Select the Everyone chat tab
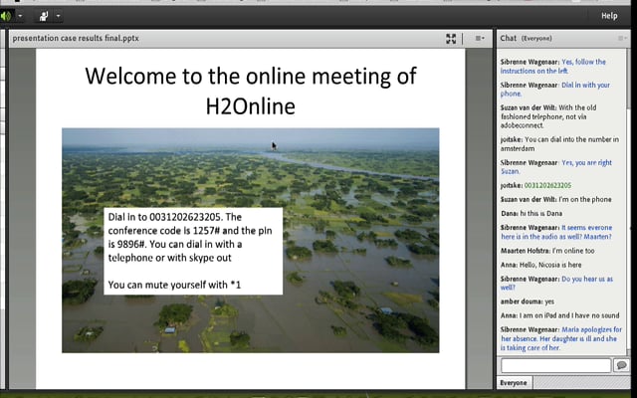Screen dimensions: 637x398 point(514,383)
